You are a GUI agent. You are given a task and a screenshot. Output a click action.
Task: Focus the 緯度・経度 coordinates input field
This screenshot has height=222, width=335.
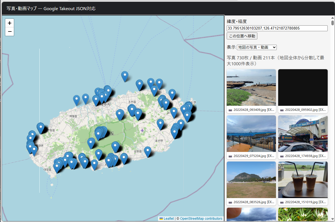pos(277,28)
